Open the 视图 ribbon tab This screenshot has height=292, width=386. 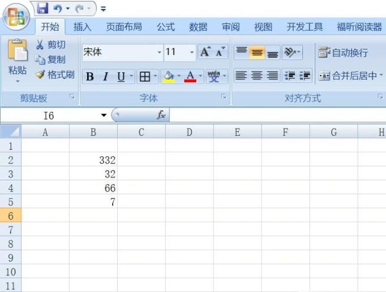pyautogui.click(x=263, y=27)
